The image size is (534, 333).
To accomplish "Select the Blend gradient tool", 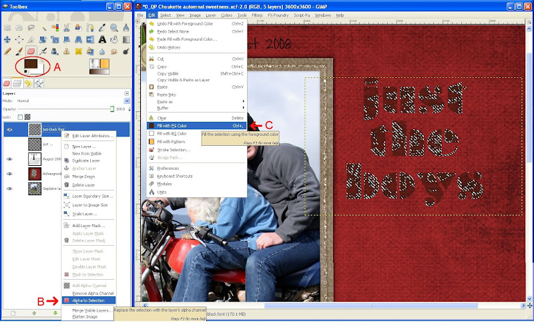I will (x=125, y=39).
